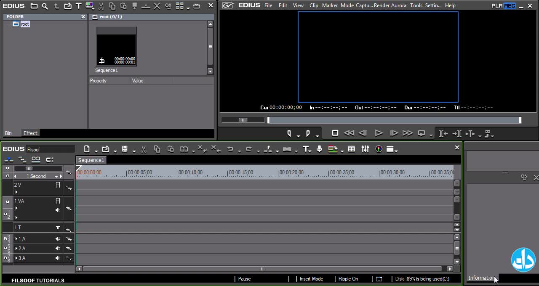Viewport: 539px width, 286px height.
Task: Open the 1 Second timeline scale dropdown
Action: [x=56, y=177]
